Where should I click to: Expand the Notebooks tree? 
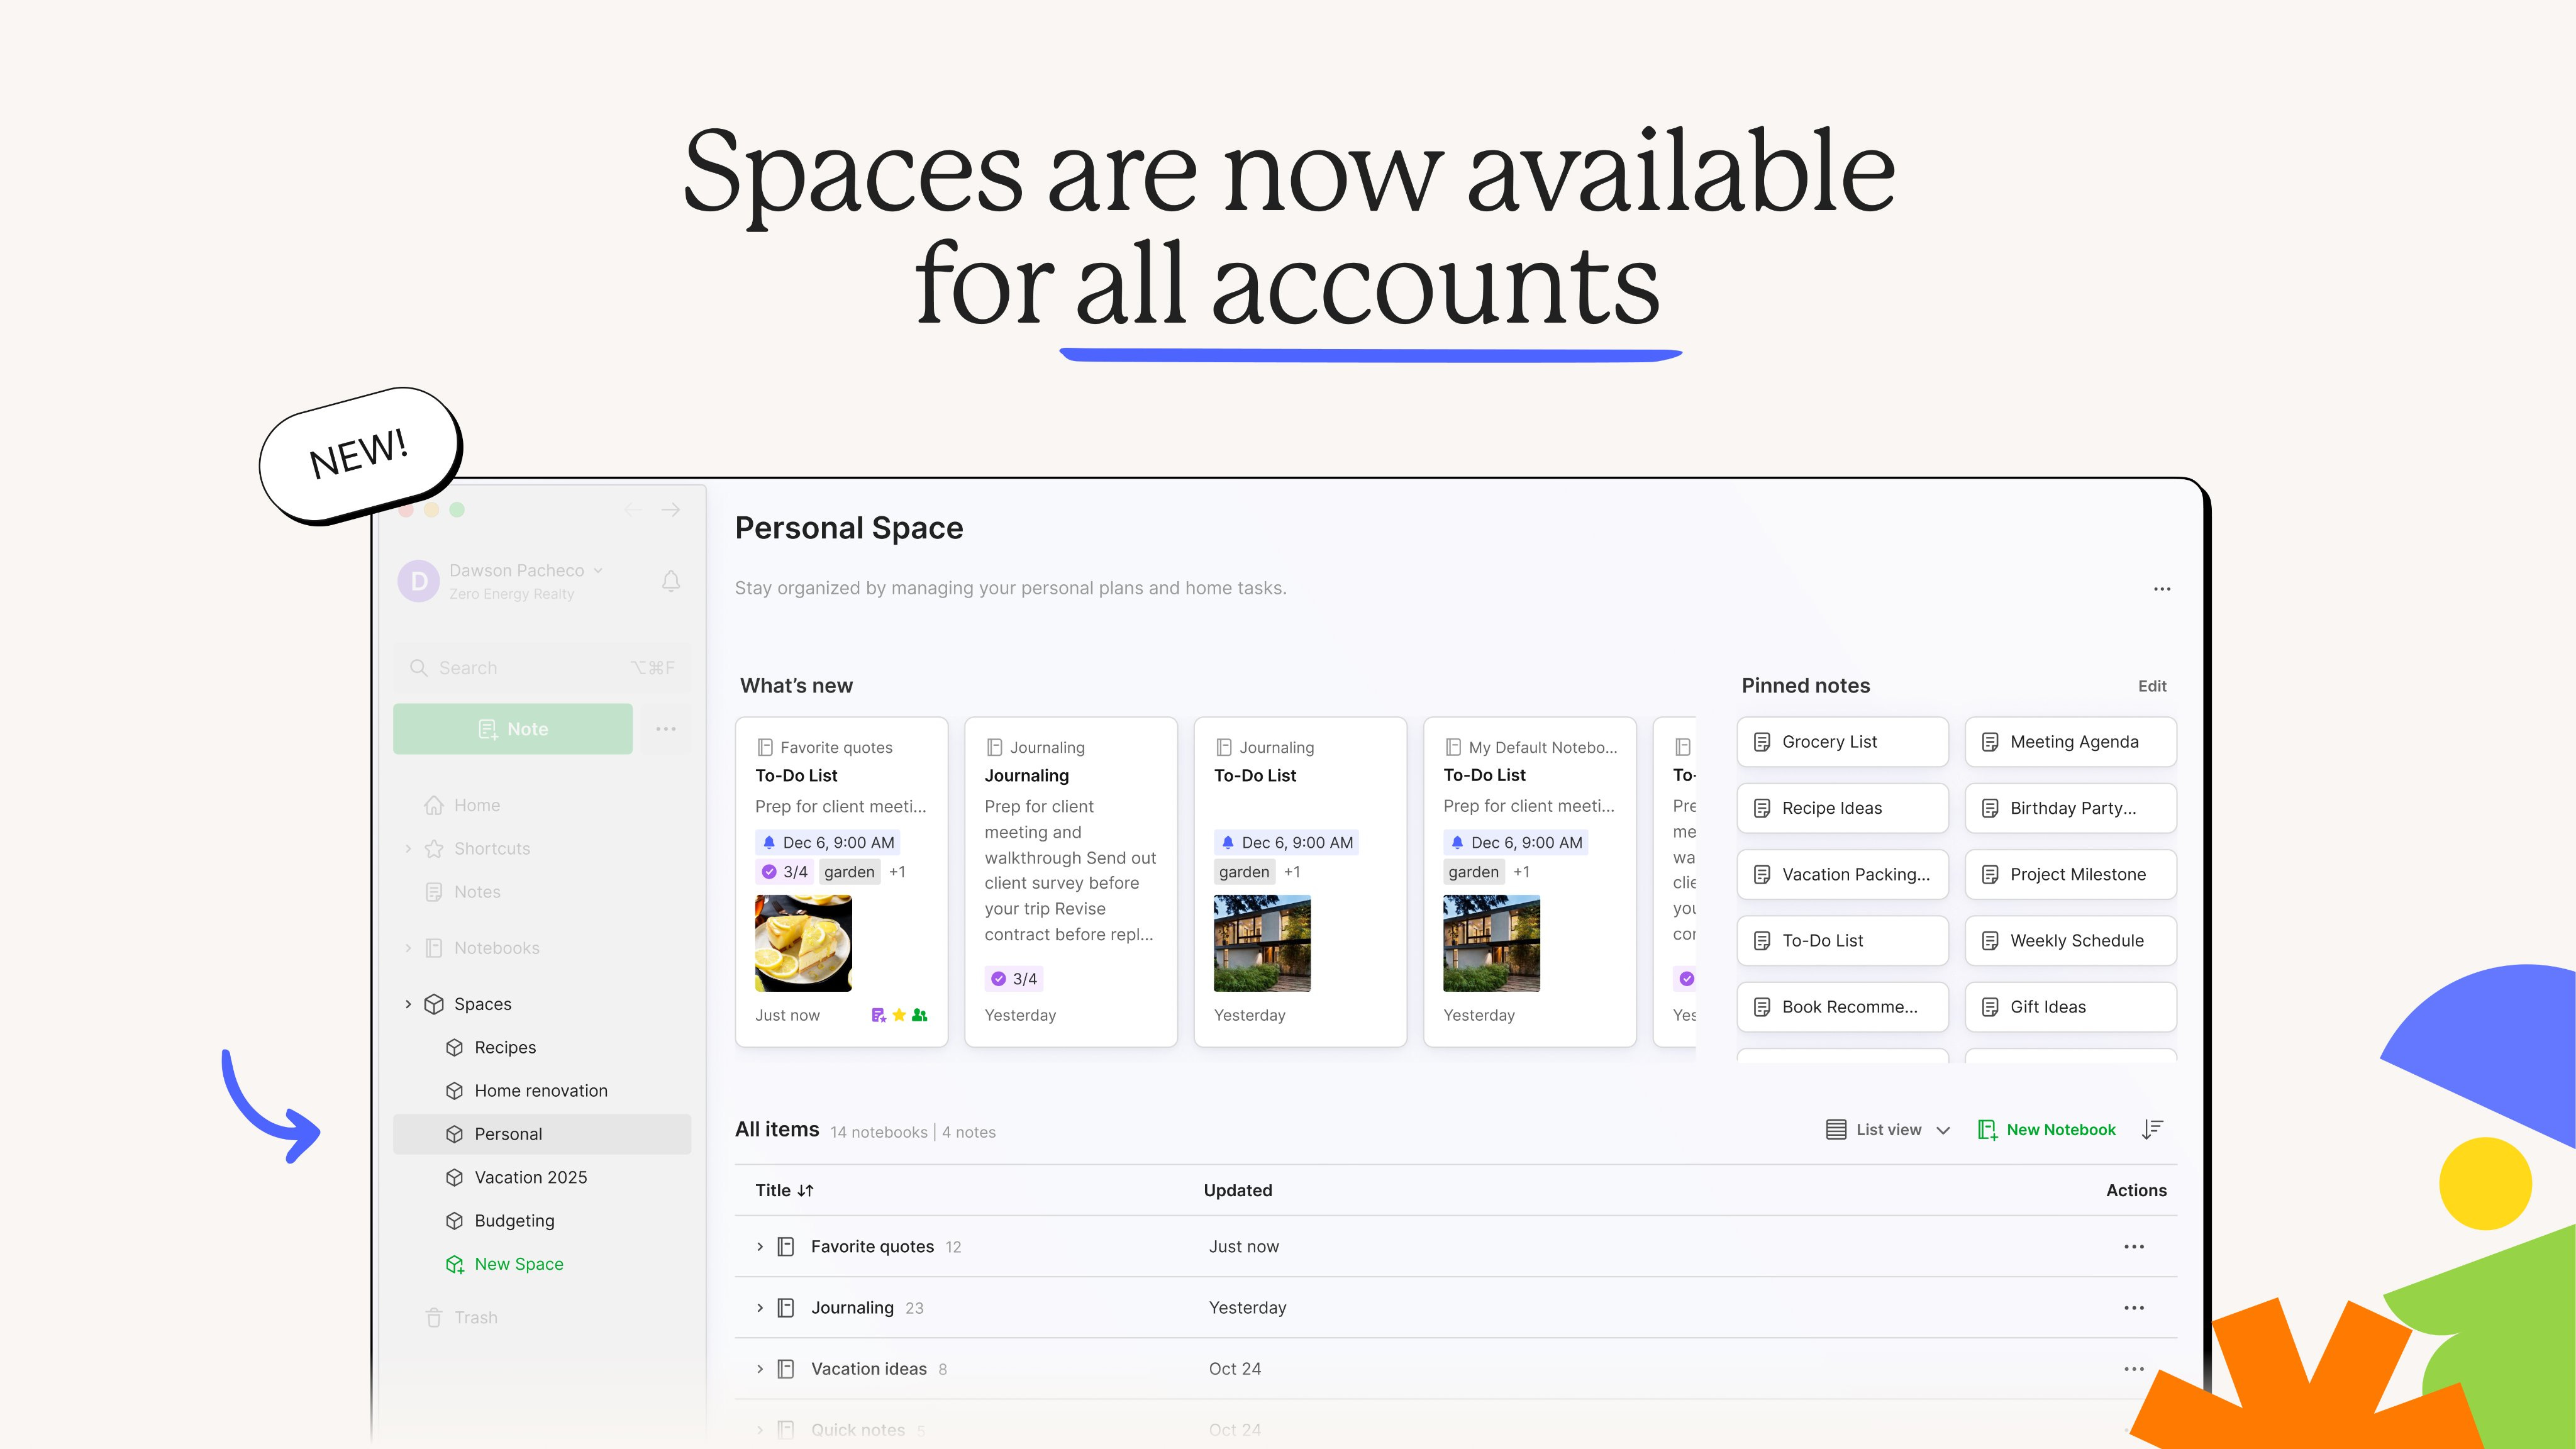[x=408, y=948]
